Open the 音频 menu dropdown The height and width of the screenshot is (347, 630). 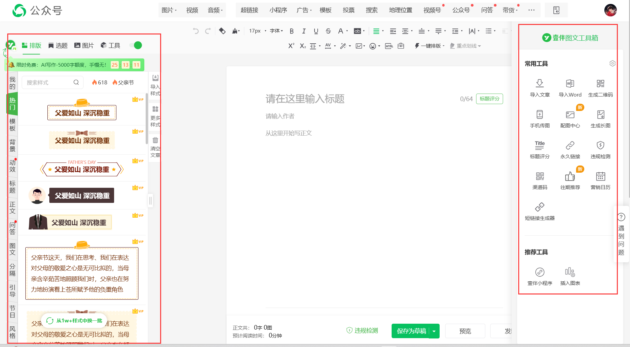pyautogui.click(x=215, y=10)
